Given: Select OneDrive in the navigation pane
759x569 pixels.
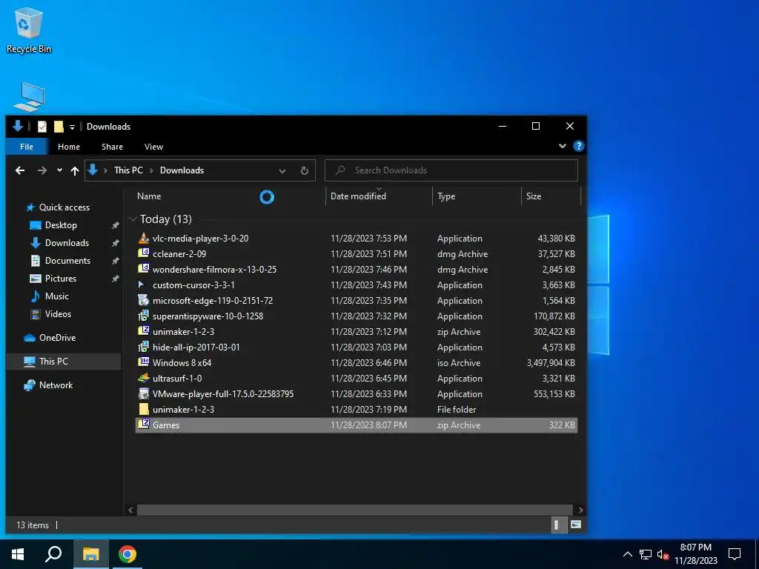Looking at the screenshot, I should click(57, 338).
